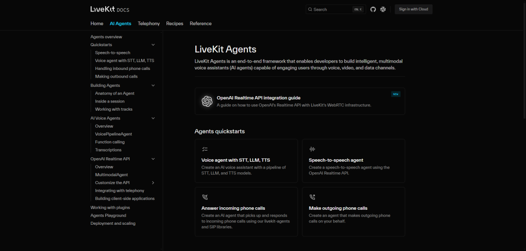
Task: Click the LiveKit Docs logo
Action: [x=110, y=9]
